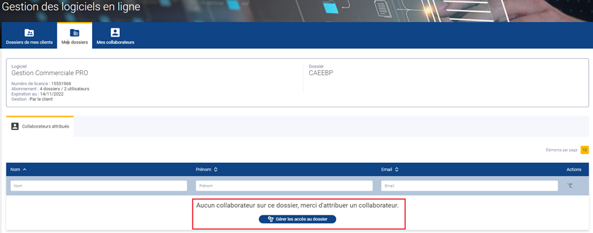Switch to the Dossiers de mes clients tab
Screen dimensions: 593x233
(29, 35)
